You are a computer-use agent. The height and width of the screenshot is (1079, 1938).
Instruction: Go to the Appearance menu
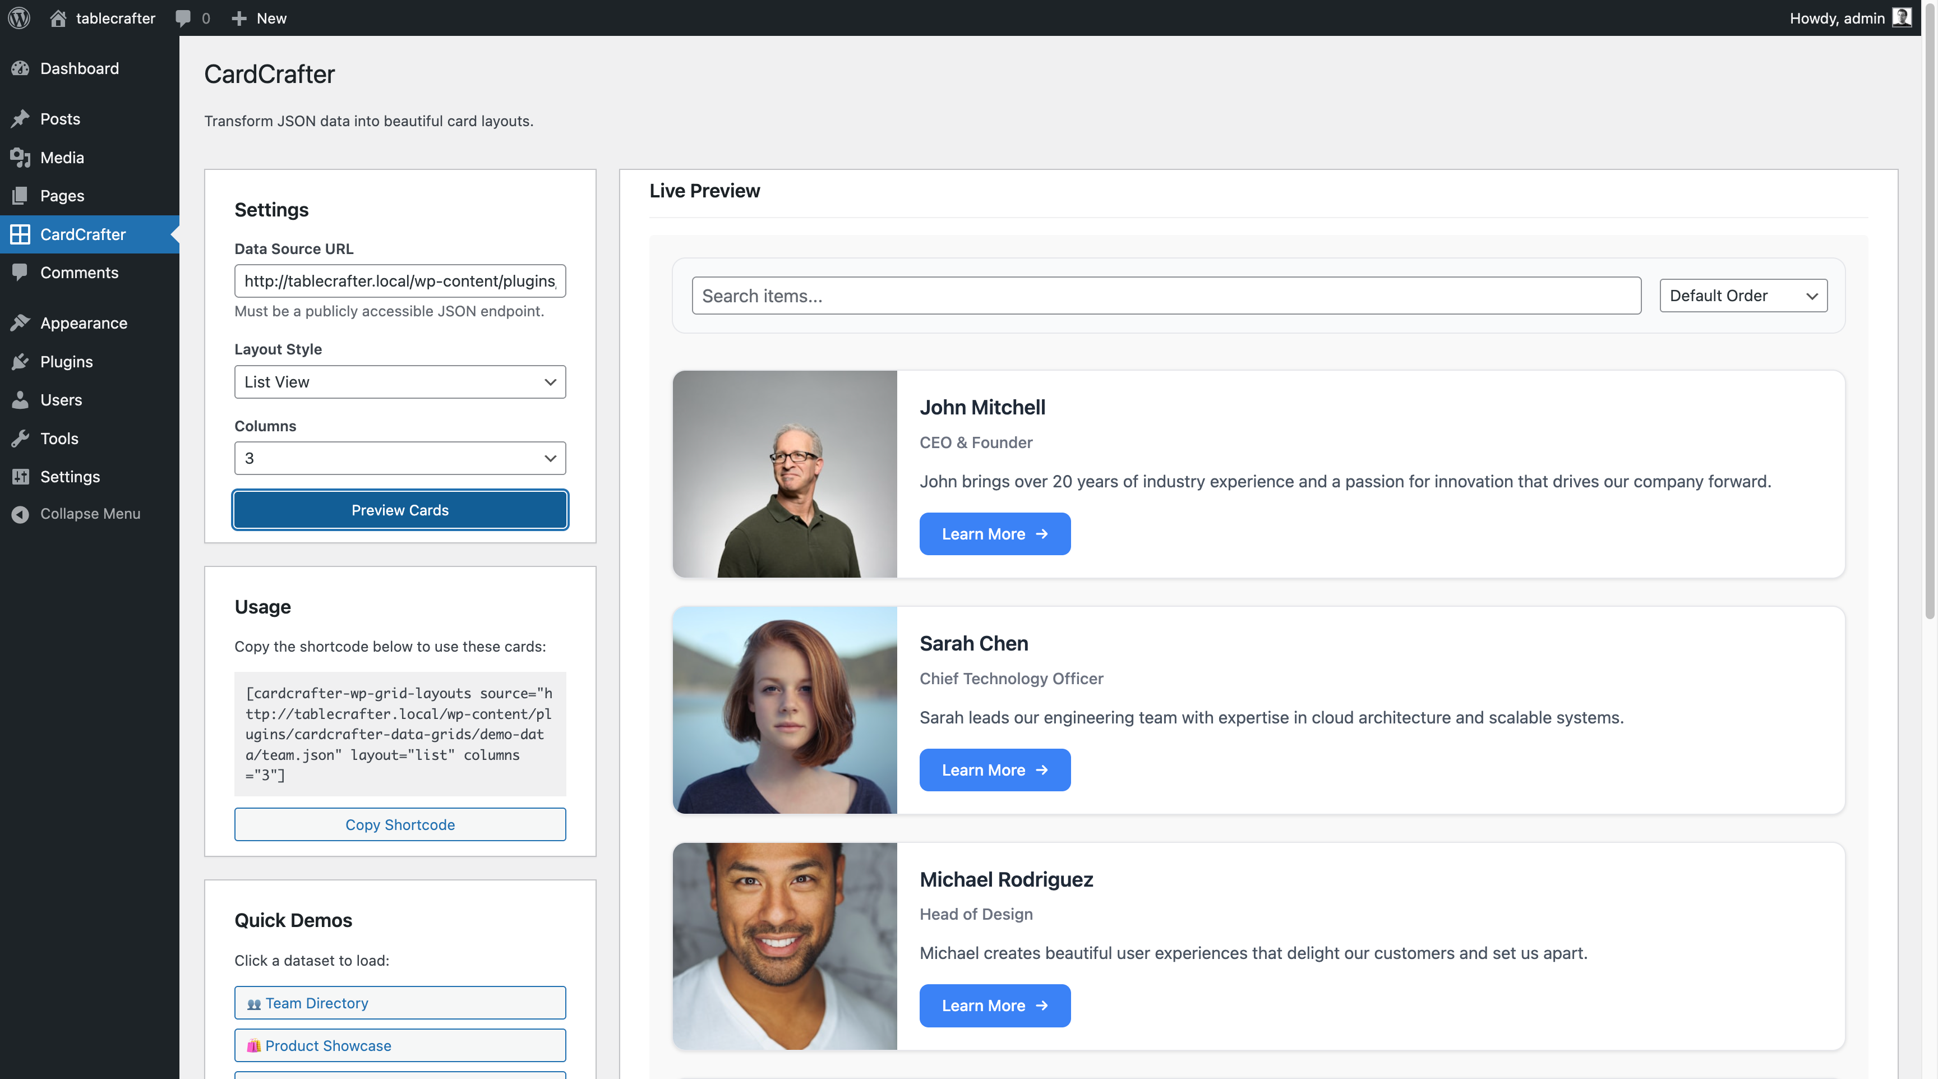(x=84, y=324)
